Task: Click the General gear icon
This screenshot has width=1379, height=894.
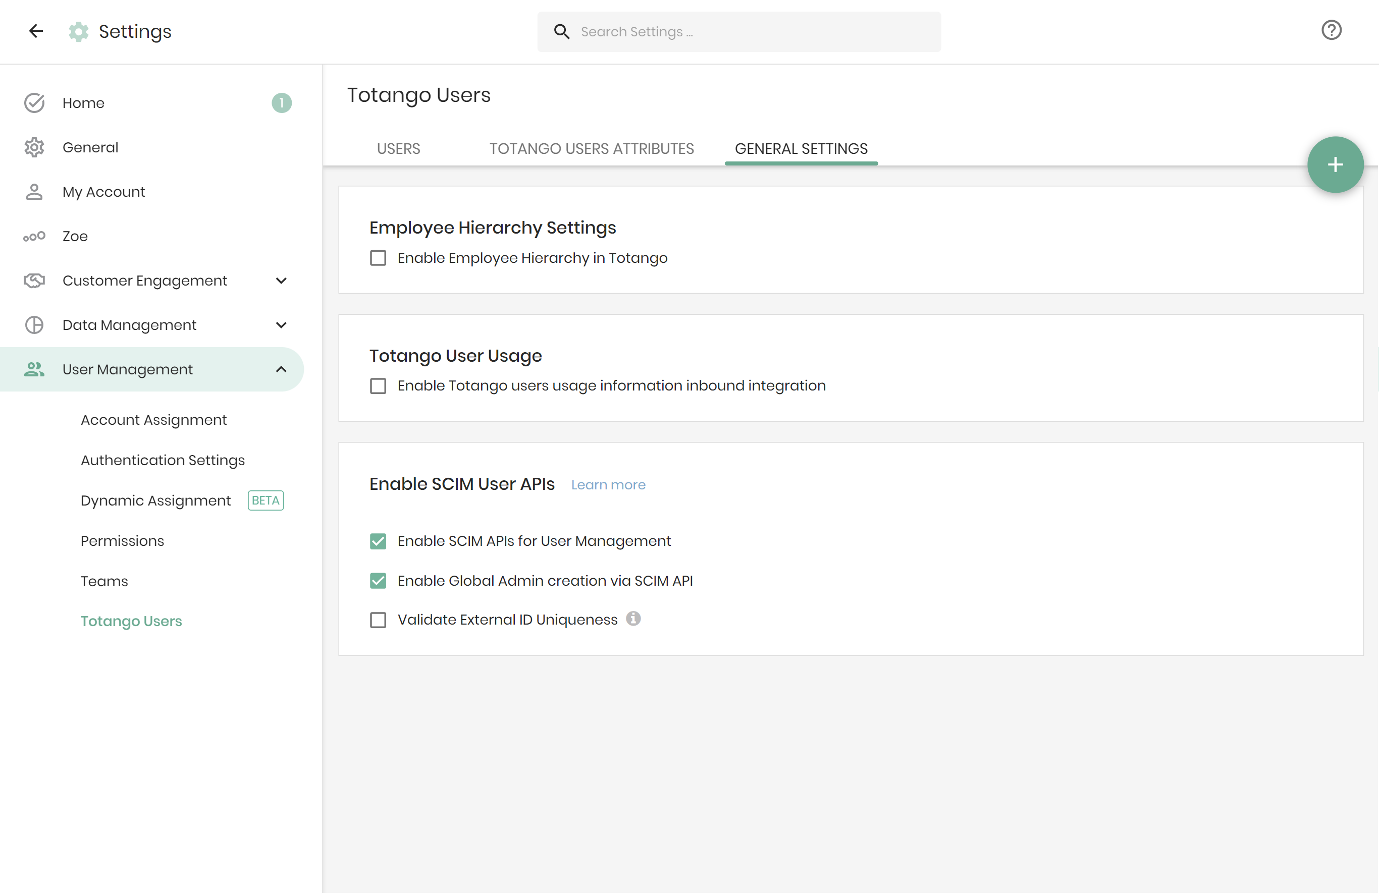Action: pyautogui.click(x=34, y=148)
